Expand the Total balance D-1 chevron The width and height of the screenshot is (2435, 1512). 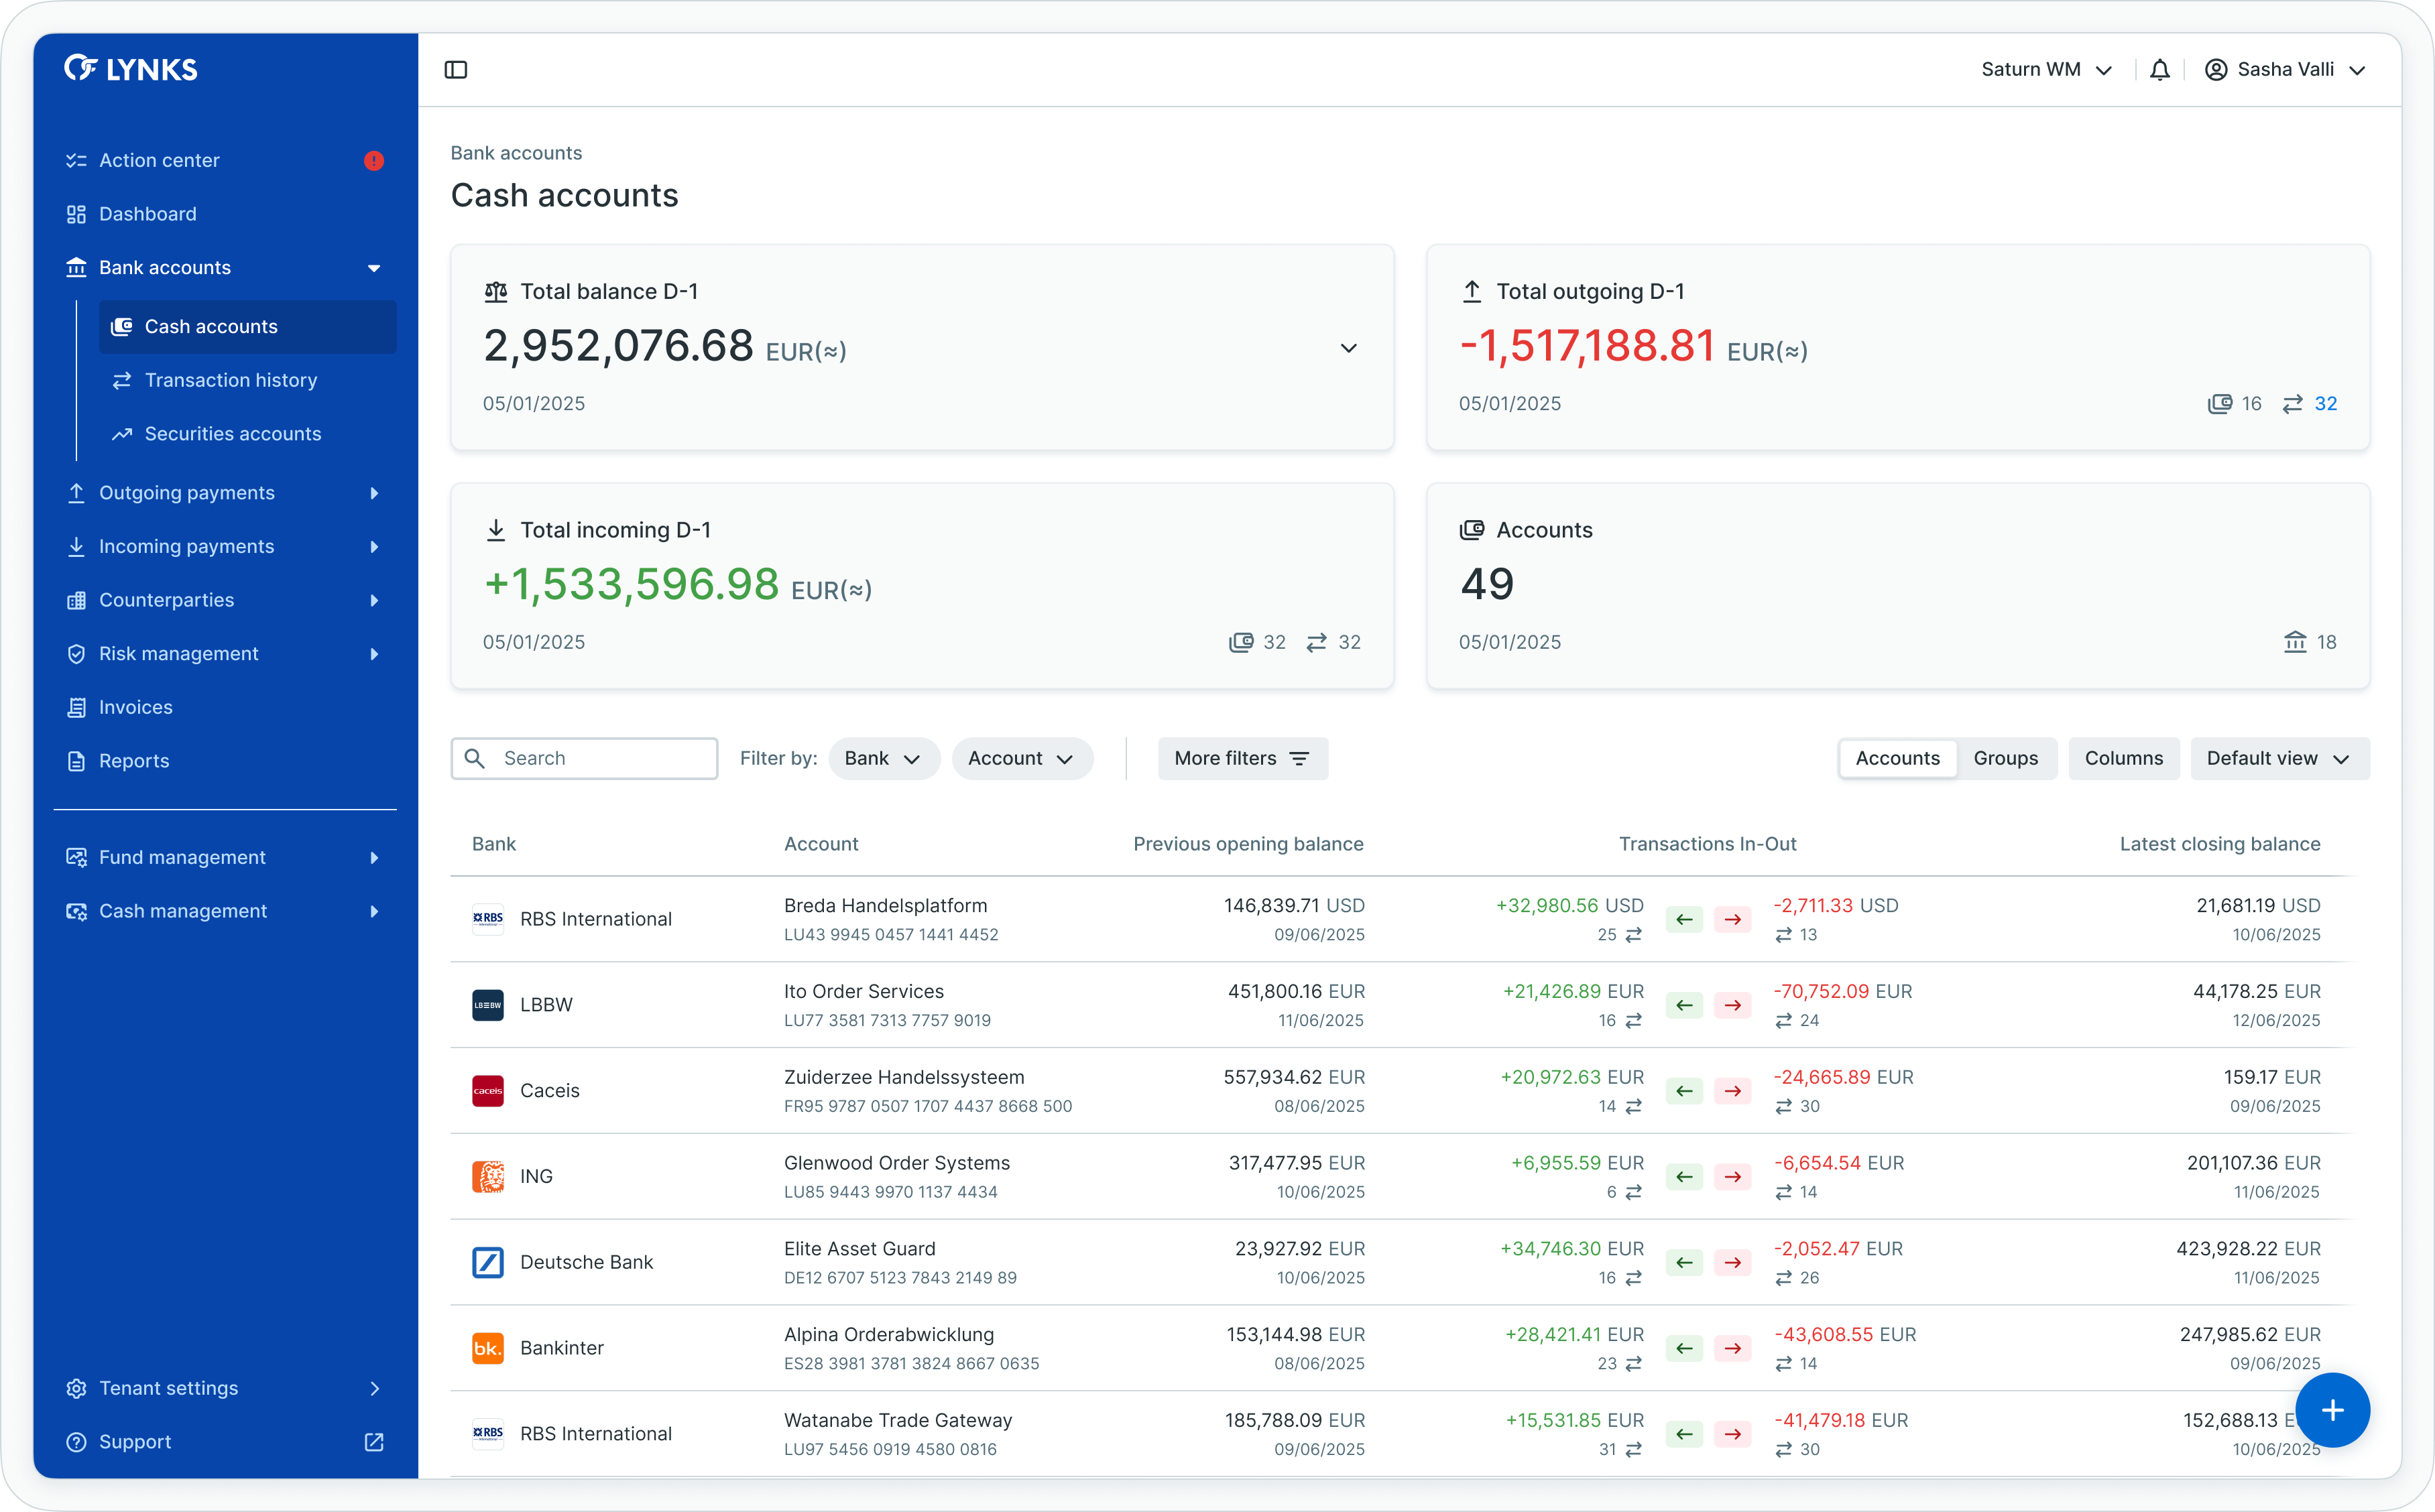click(1348, 348)
